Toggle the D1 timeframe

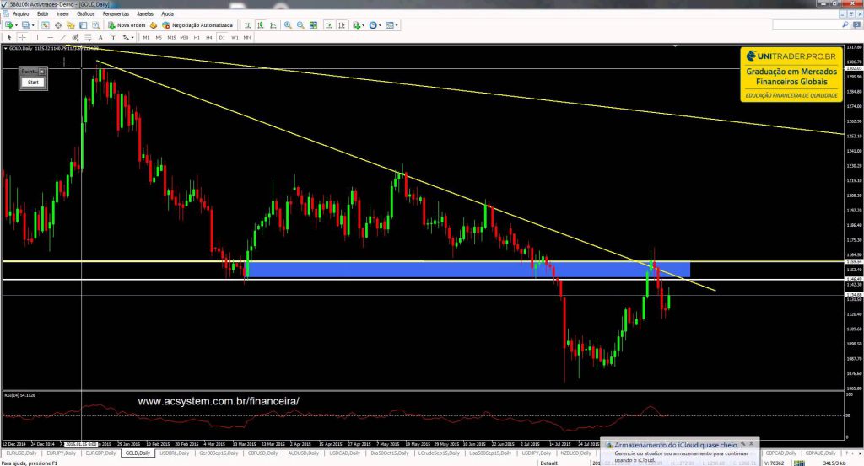tap(222, 37)
